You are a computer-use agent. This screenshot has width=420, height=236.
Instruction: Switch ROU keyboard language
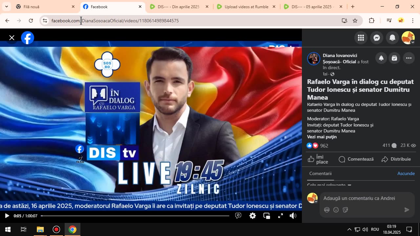tap(375, 229)
